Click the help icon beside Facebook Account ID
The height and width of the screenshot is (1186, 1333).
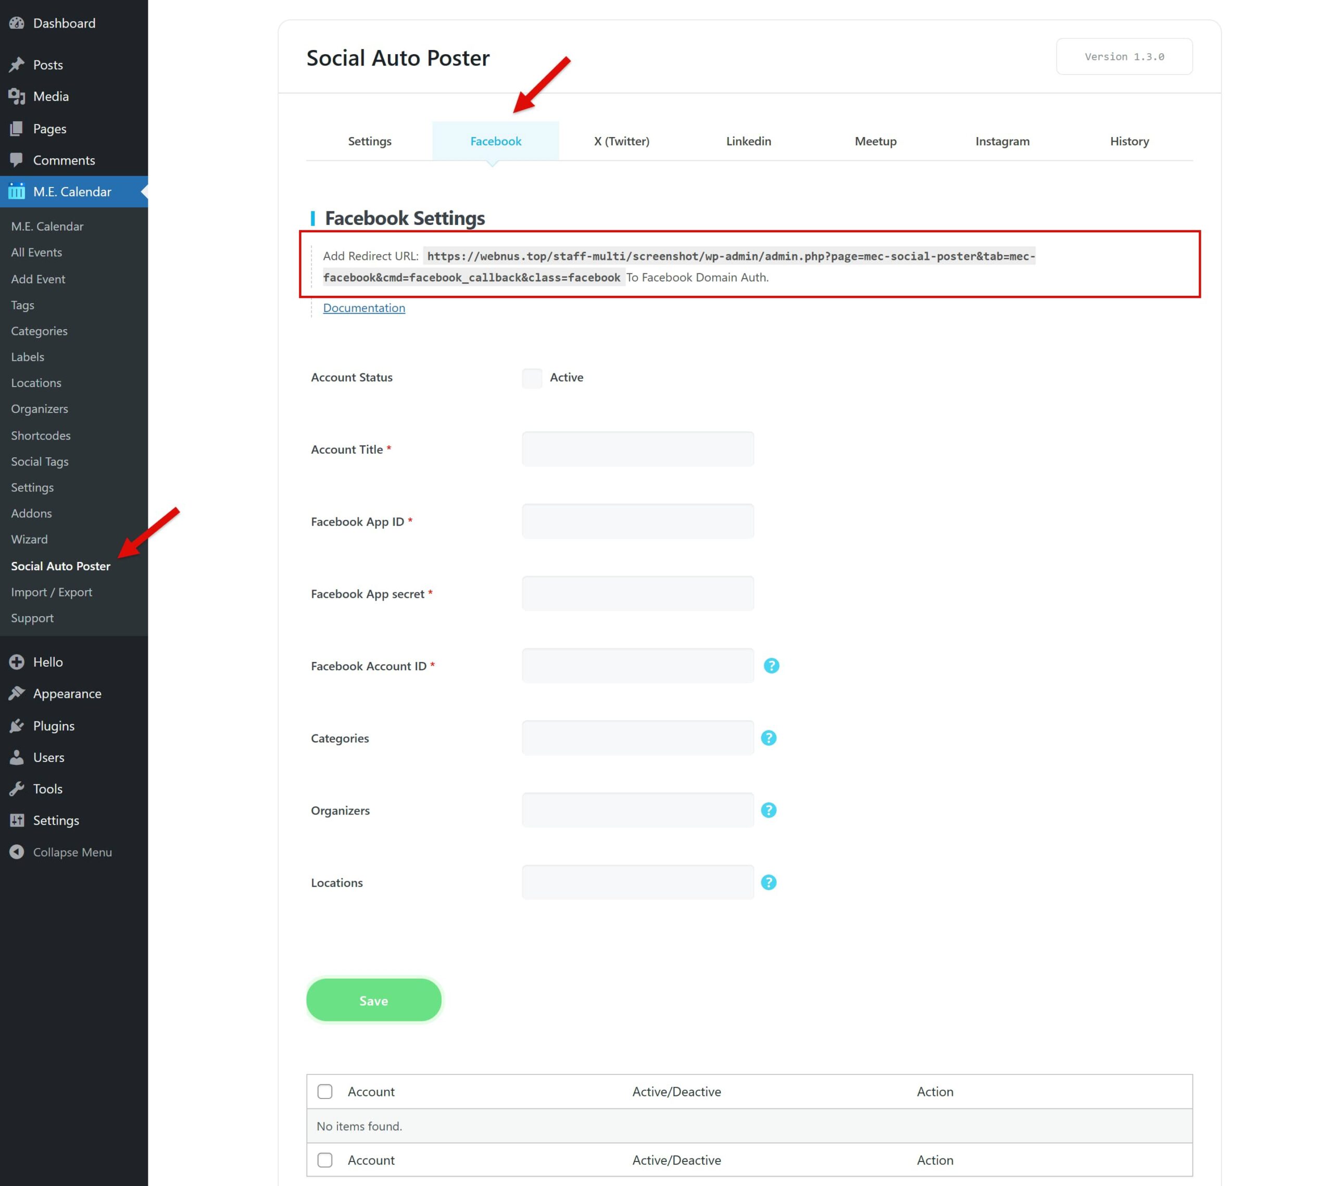tap(771, 666)
